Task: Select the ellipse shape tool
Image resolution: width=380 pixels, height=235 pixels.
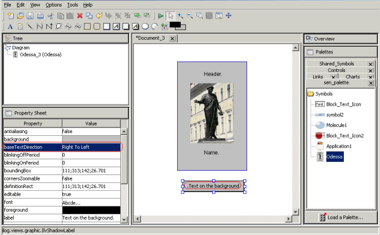Action: pyautogui.click(x=145, y=26)
